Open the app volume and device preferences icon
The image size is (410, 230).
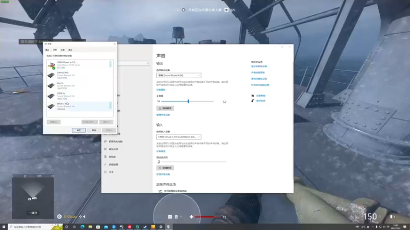[x=160, y=191]
